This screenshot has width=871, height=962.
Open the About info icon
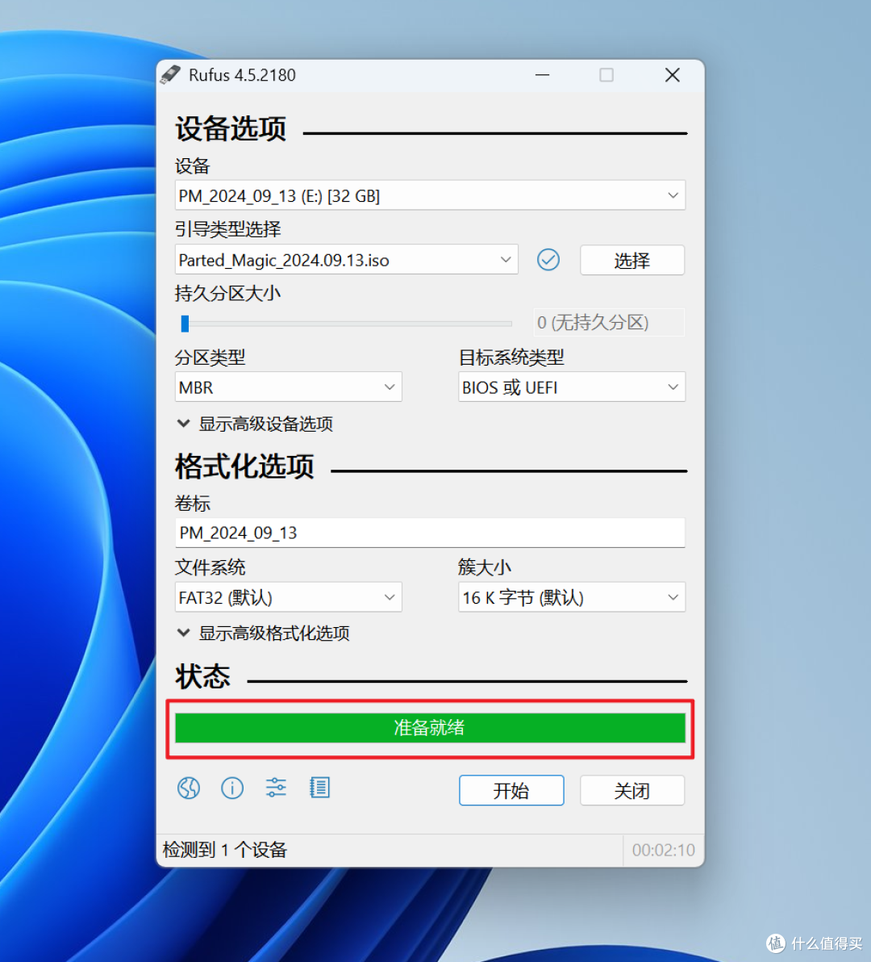[x=232, y=788]
